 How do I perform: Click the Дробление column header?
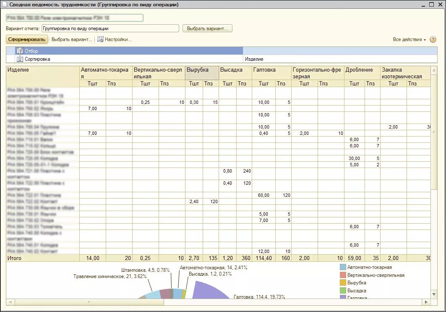click(362, 73)
